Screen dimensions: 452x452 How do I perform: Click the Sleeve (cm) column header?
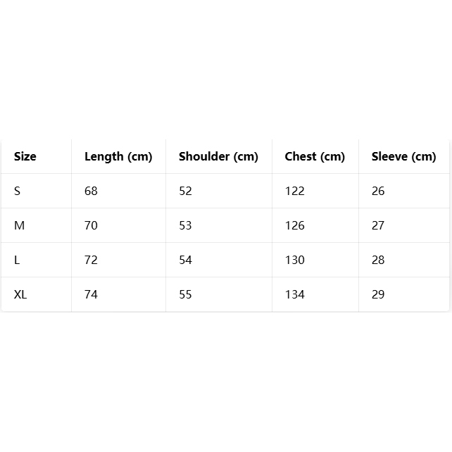[x=403, y=156]
